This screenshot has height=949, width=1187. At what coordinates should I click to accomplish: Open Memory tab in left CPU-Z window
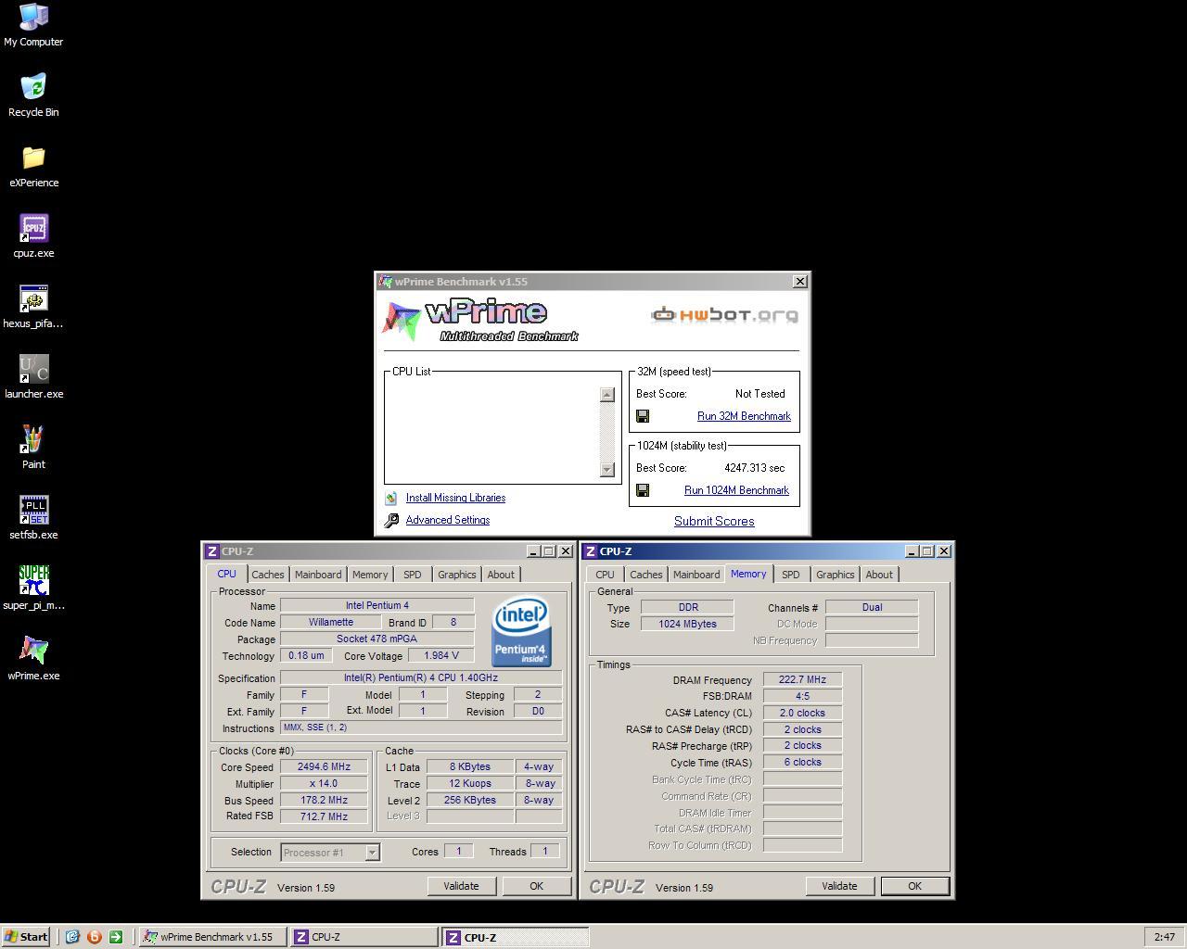pos(370,575)
